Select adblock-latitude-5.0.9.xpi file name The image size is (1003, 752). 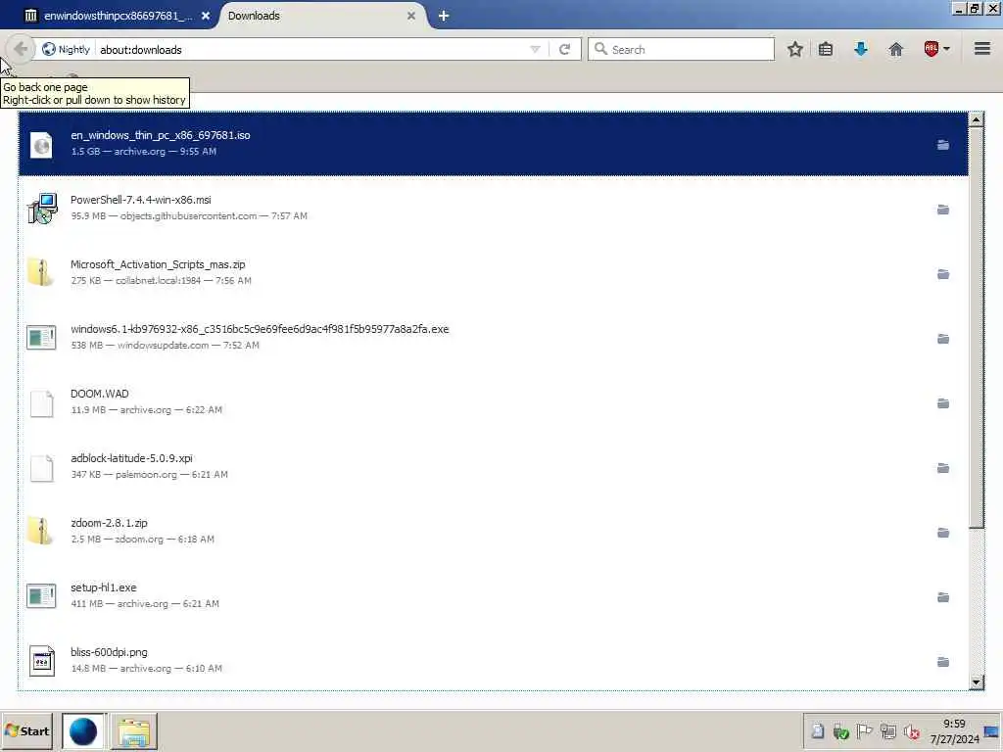tap(131, 458)
